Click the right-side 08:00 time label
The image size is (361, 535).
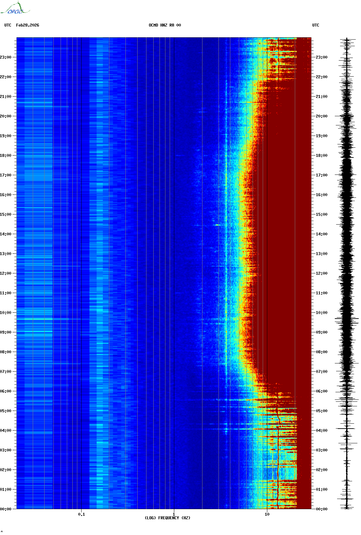[x=322, y=352]
